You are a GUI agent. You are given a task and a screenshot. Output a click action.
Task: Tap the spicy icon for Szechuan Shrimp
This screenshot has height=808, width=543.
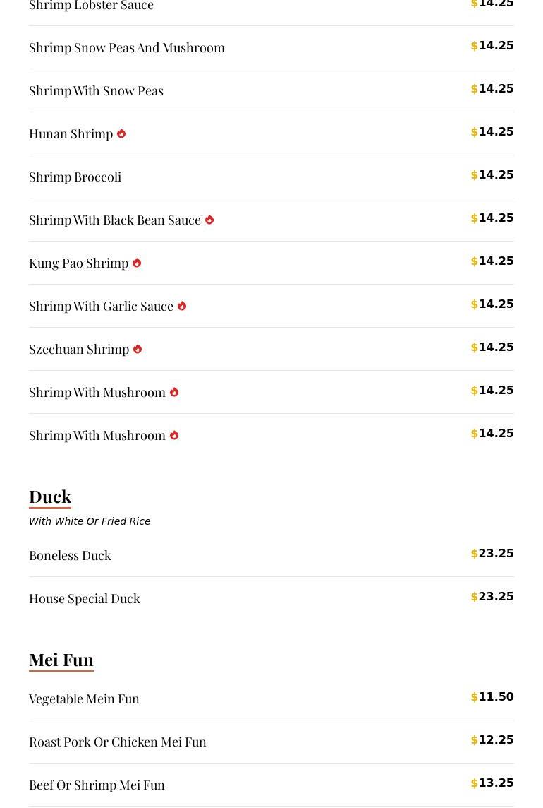point(138,349)
